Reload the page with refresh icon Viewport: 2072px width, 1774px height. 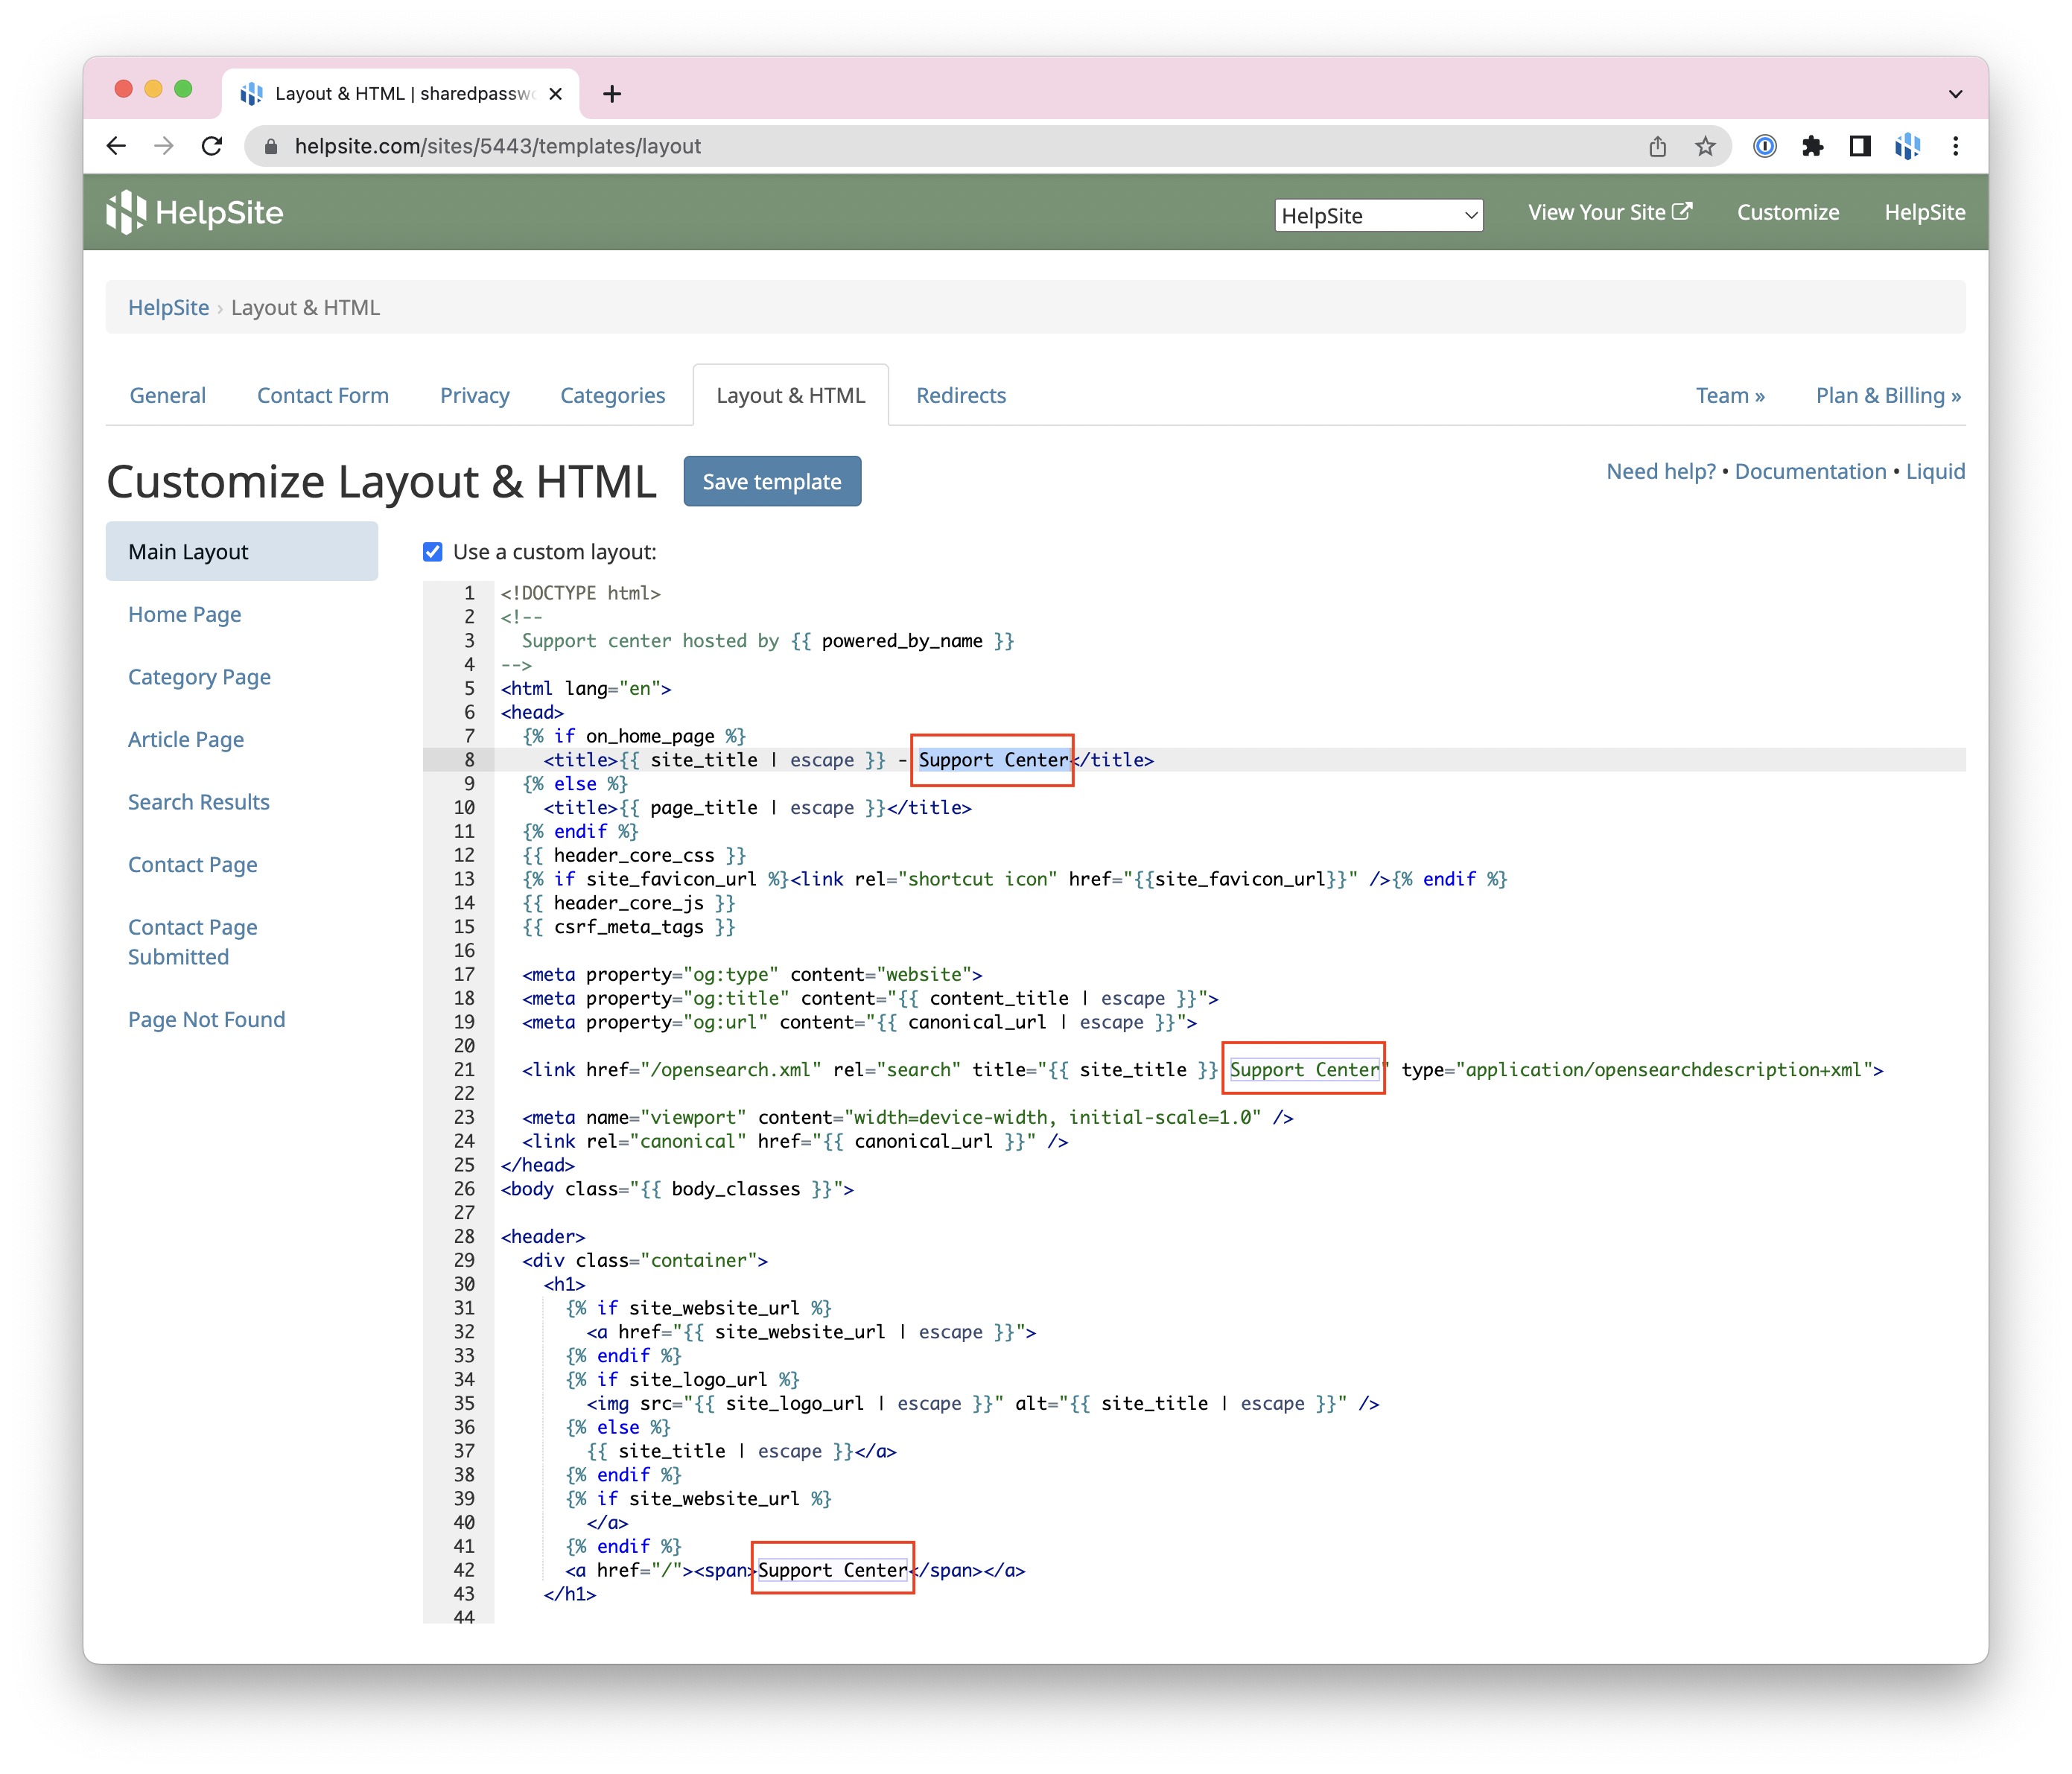[x=212, y=146]
